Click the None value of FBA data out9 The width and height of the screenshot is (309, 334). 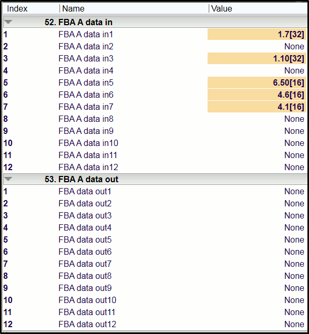coord(294,288)
